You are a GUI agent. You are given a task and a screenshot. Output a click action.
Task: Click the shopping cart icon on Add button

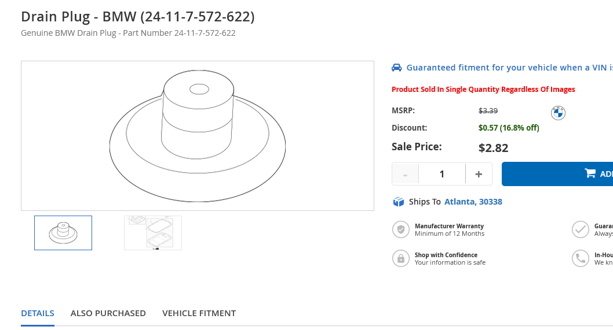590,173
